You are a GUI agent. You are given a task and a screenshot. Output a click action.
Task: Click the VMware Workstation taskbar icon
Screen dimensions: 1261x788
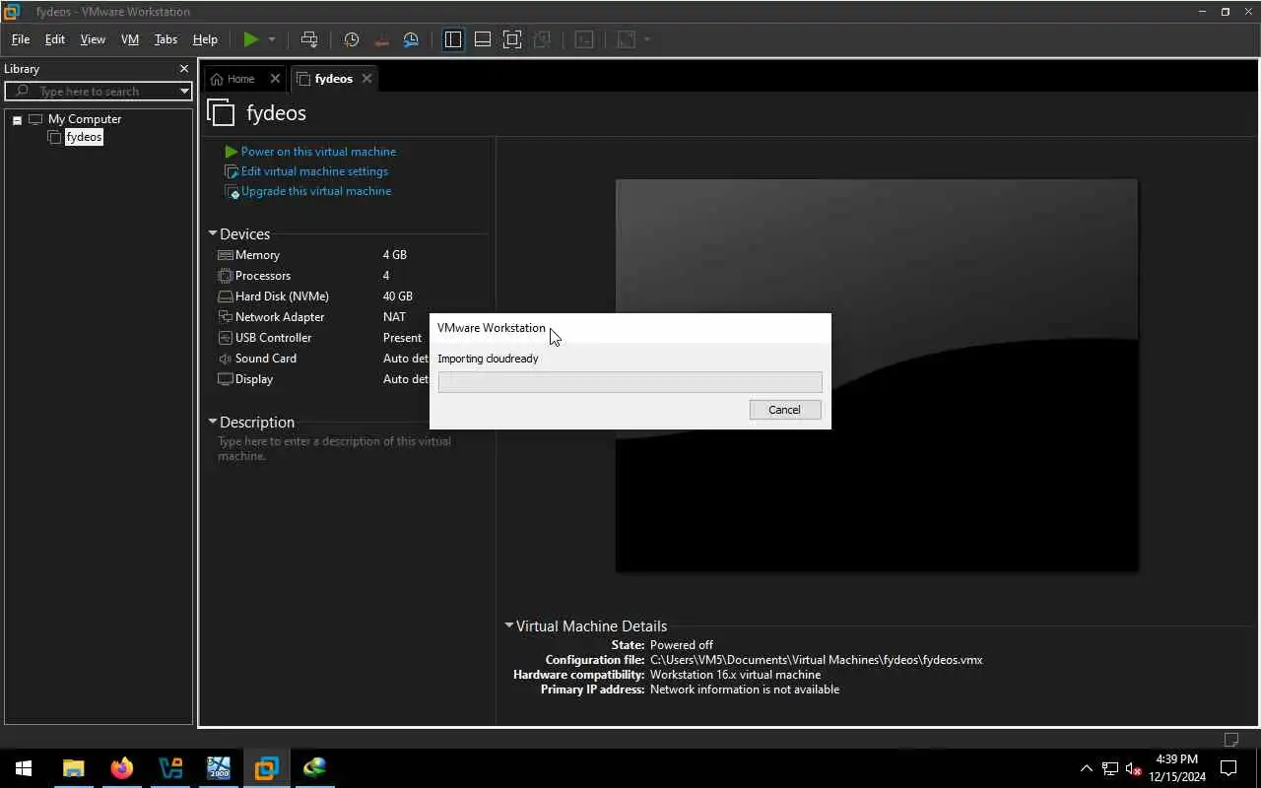tap(266, 768)
